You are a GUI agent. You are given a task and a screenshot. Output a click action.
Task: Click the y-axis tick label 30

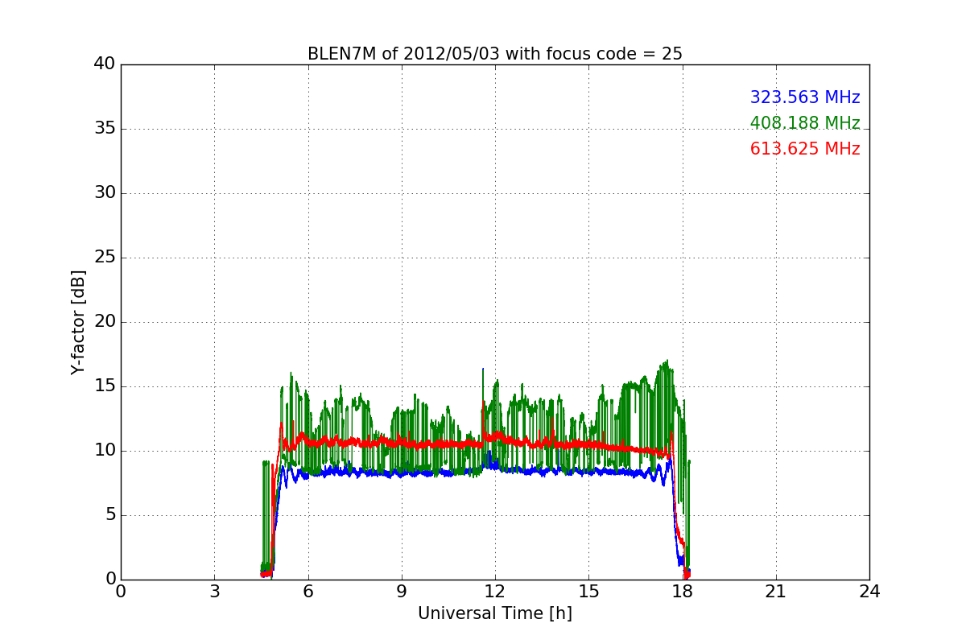pos(104,193)
